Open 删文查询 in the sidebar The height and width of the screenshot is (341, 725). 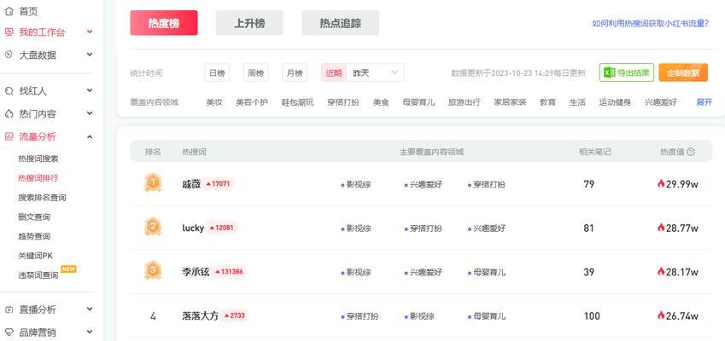point(34,217)
